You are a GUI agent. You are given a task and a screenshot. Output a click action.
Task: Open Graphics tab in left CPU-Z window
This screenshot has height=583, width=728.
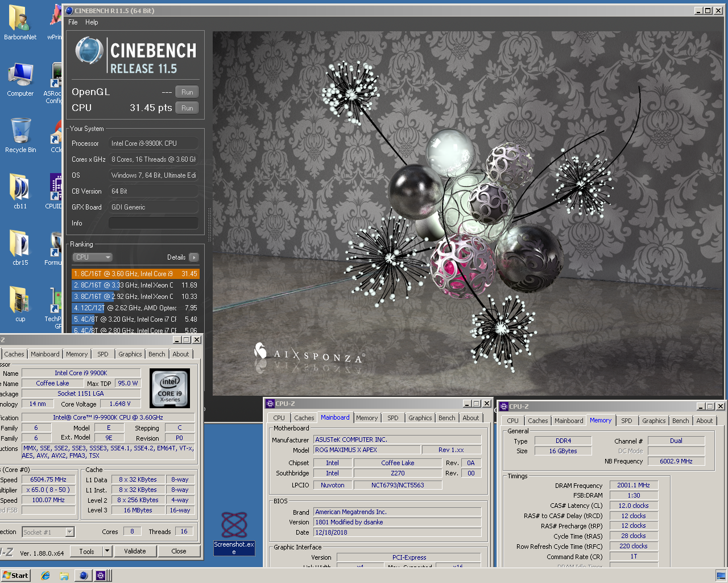tap(130, 354)
